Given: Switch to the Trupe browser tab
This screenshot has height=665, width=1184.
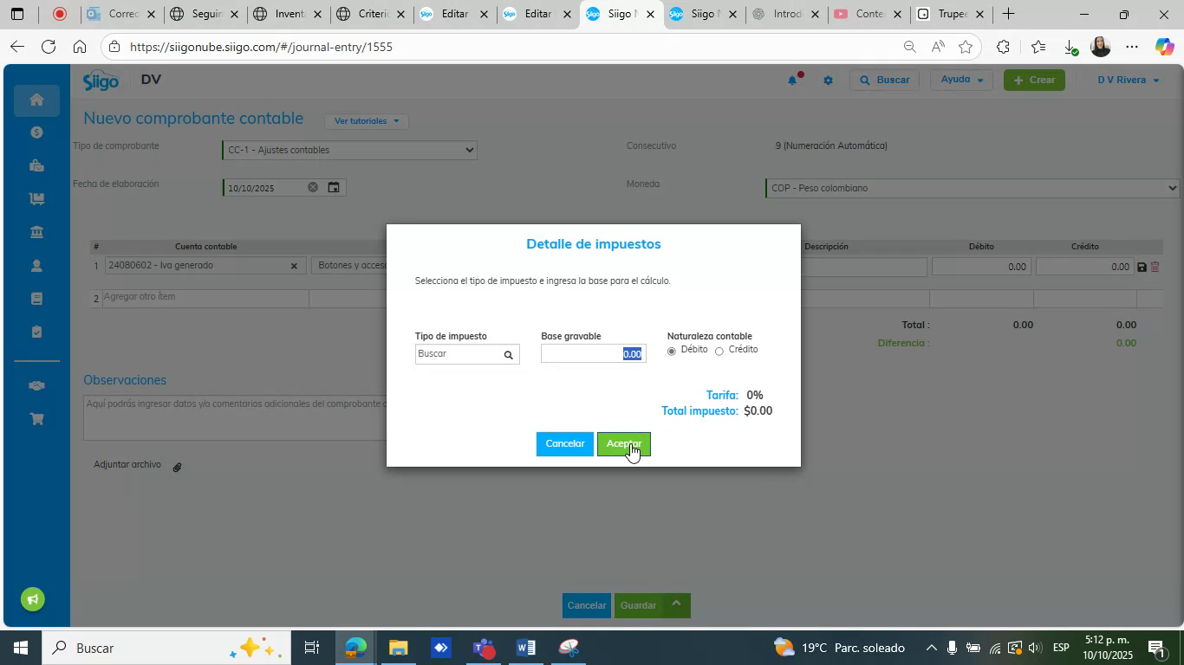Looking at the screenshot, I should click(952, 14).
